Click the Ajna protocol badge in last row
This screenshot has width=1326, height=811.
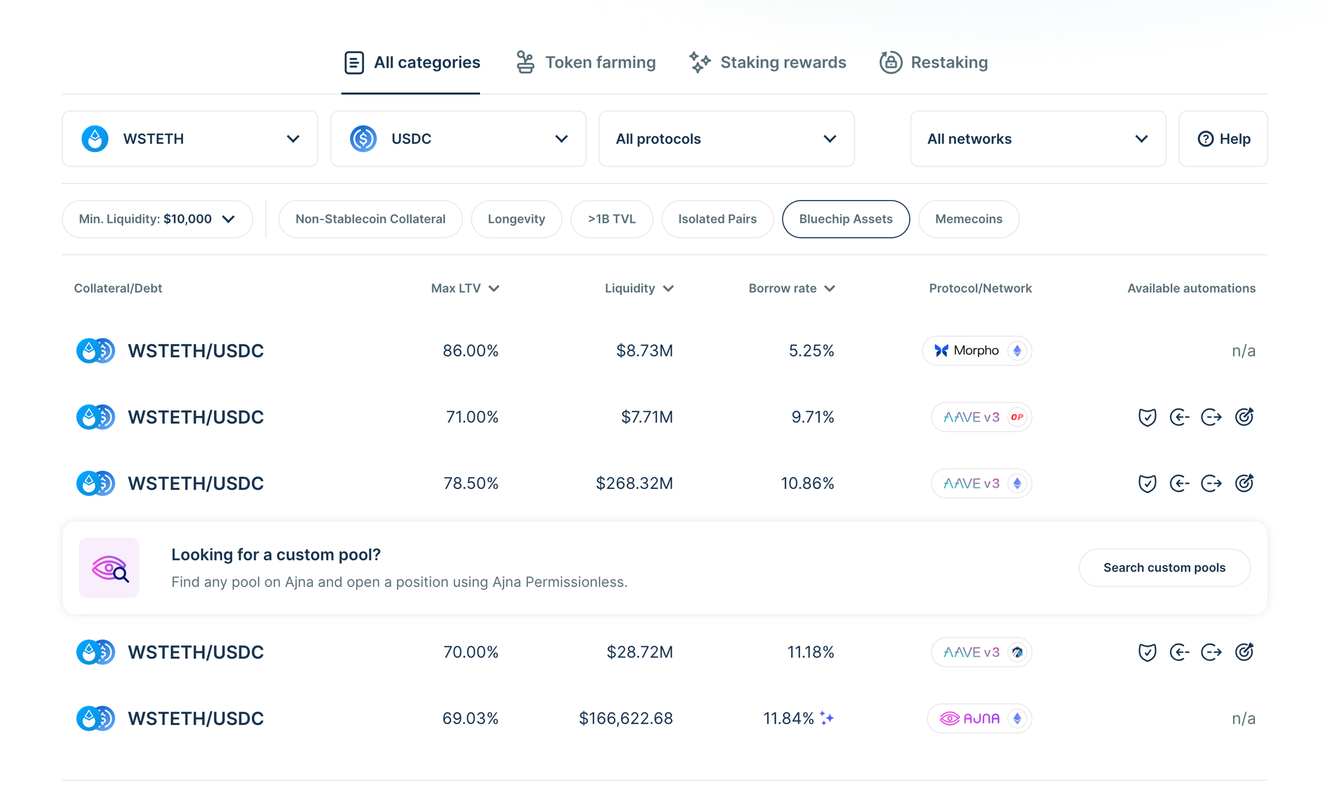[x=979, y=718]
